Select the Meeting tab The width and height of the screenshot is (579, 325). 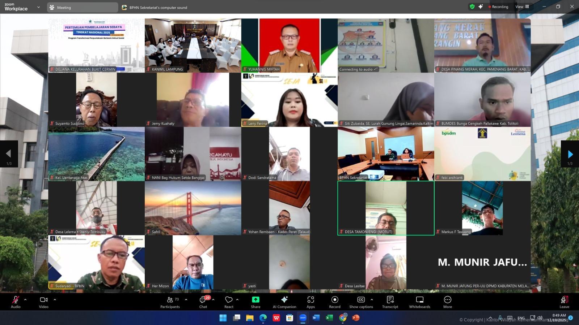click(x=82, y=7)
